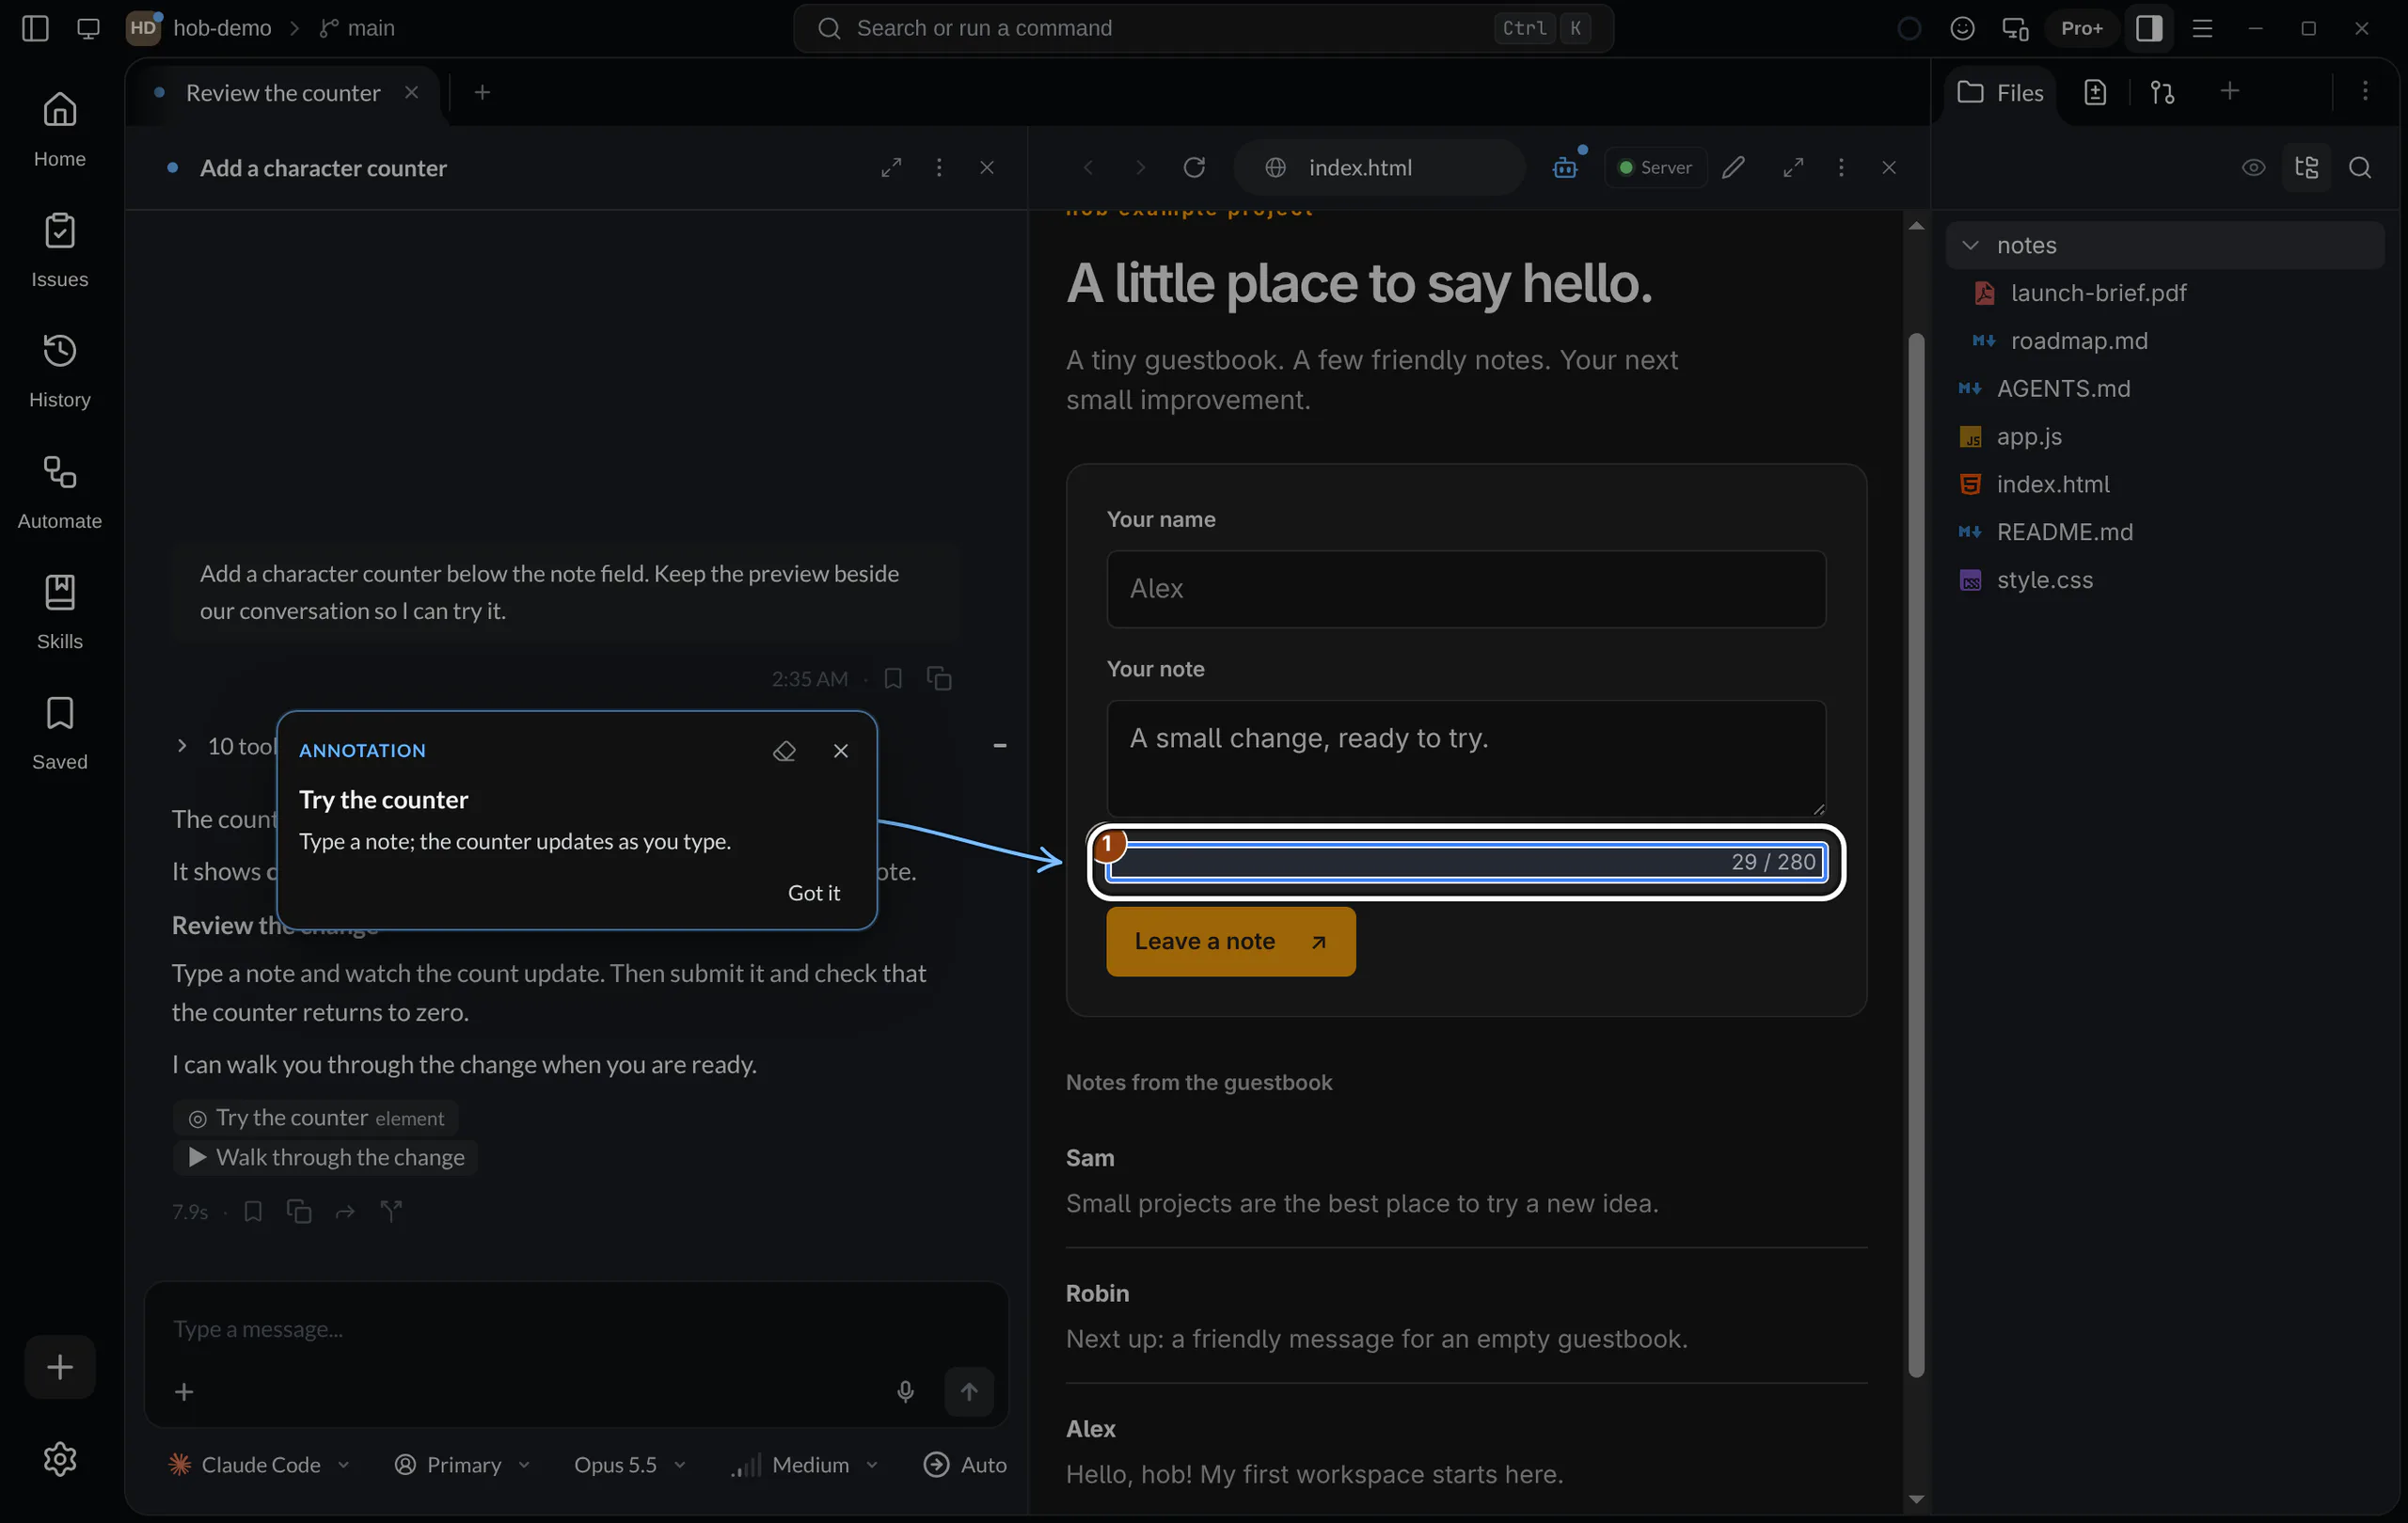
Task: Close the annotation popup
Action: (841, 750)
